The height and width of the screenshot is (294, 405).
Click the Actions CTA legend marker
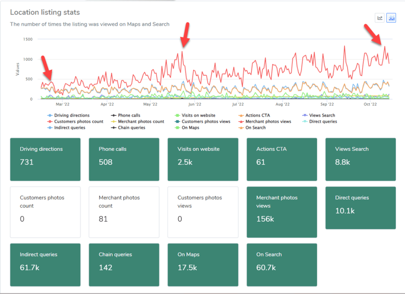click(241, 116)
